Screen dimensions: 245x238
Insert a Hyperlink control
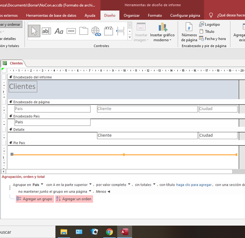tap(96, 31)
